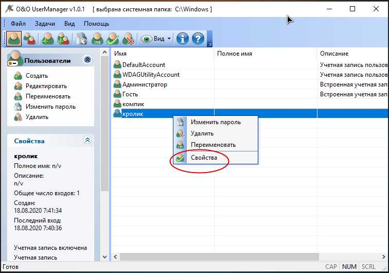The width and height of the screenshot is (389, 273).
Task: Click the change password key toolbar icon
Action: click(x=82, y=39)
